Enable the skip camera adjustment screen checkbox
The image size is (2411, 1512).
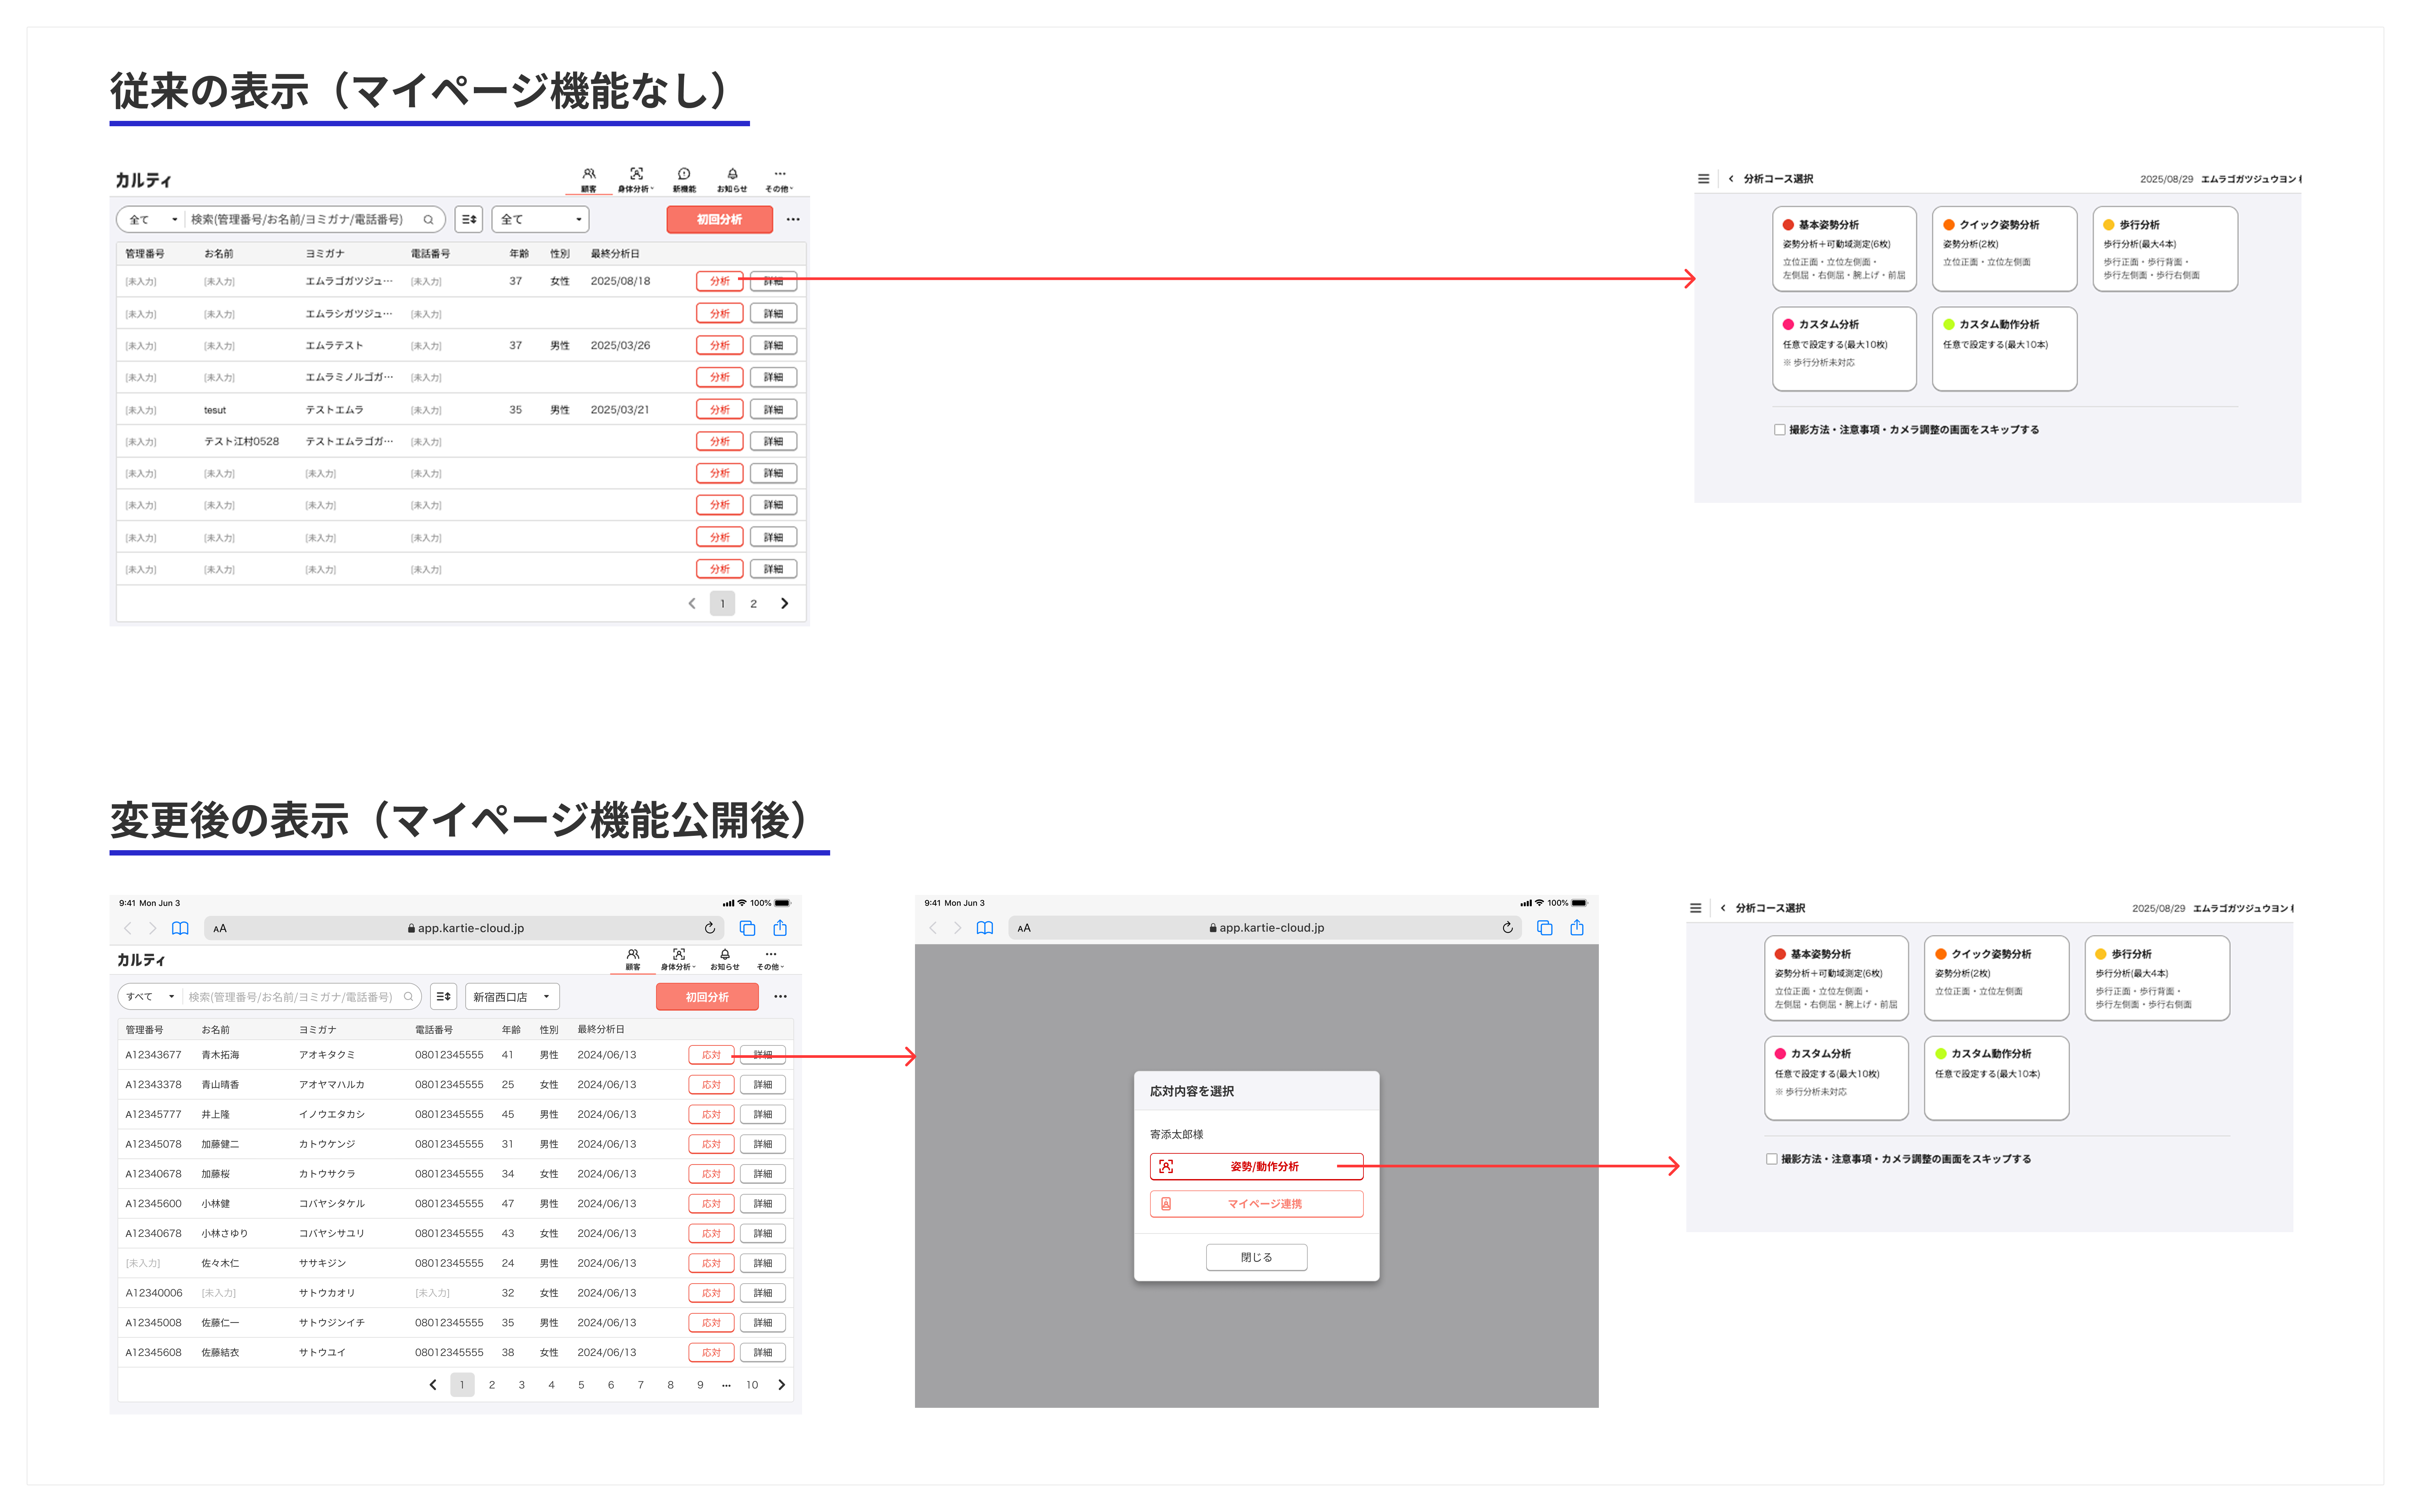click(1780, 429)
